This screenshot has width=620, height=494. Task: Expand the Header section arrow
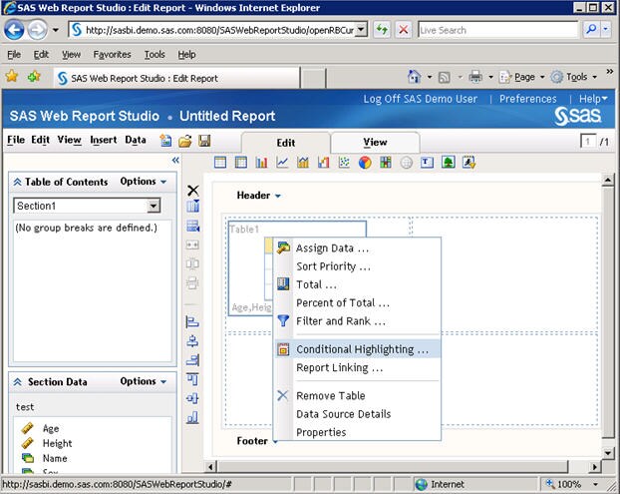tap(278, 197)
